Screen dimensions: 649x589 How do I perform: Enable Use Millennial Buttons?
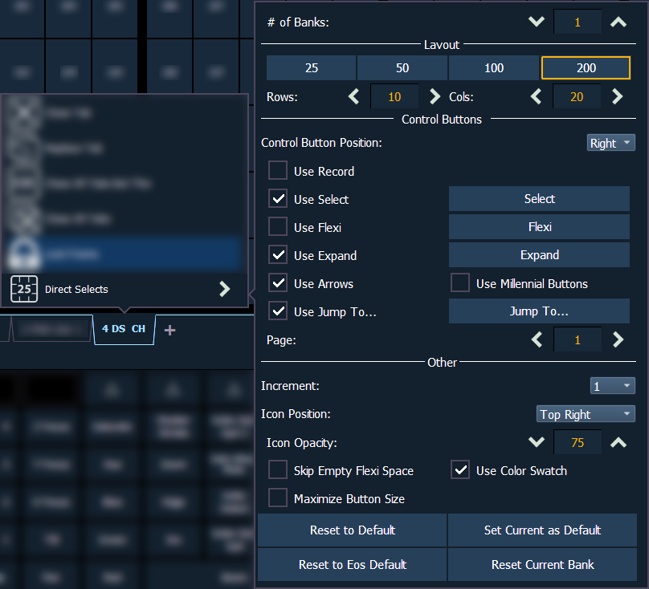[x=460, y=283]
